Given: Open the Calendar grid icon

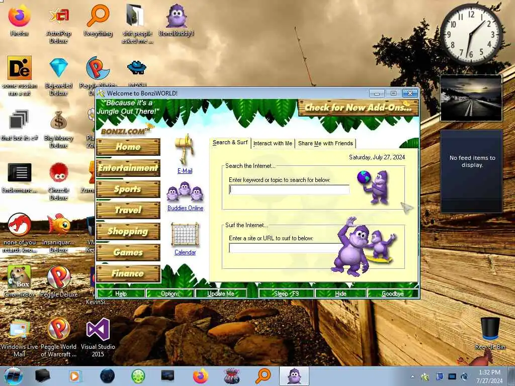Looking at the screenshot, I should [185, 234].
